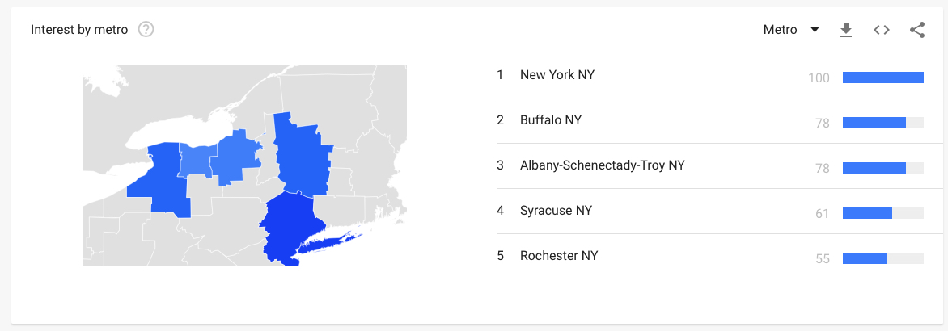Click New York's 100 interest bar
The width and height of the screenshot is (948, 331).
[882, 78]
